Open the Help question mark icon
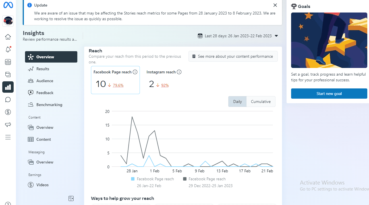This screenshot has width=369, height=205. (x=8, y=203)
